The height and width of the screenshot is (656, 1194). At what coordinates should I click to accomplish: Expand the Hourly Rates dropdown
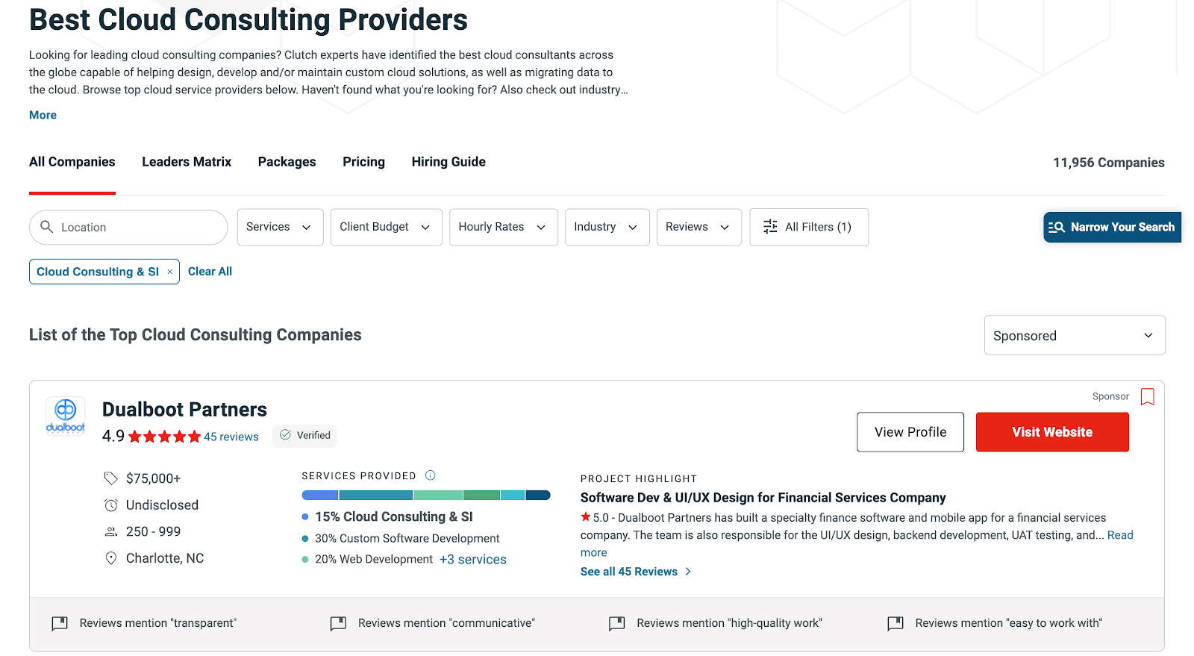point(503,227)
